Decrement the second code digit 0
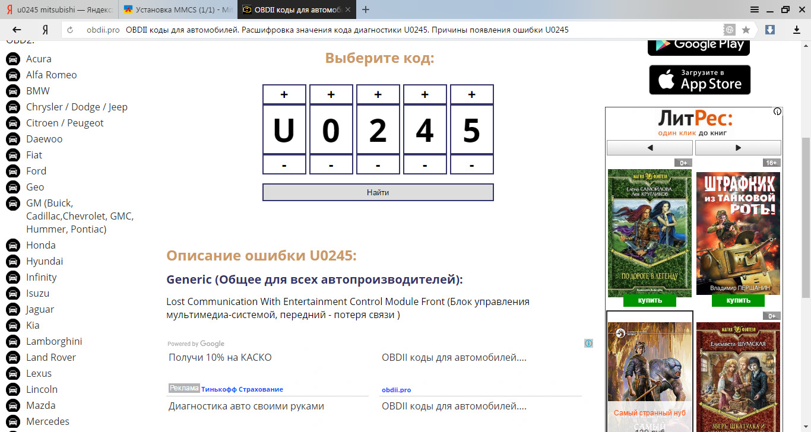Image resolution: width=811 pixels, height=432 pixels. pyautogui.click(x=331, y=165)
